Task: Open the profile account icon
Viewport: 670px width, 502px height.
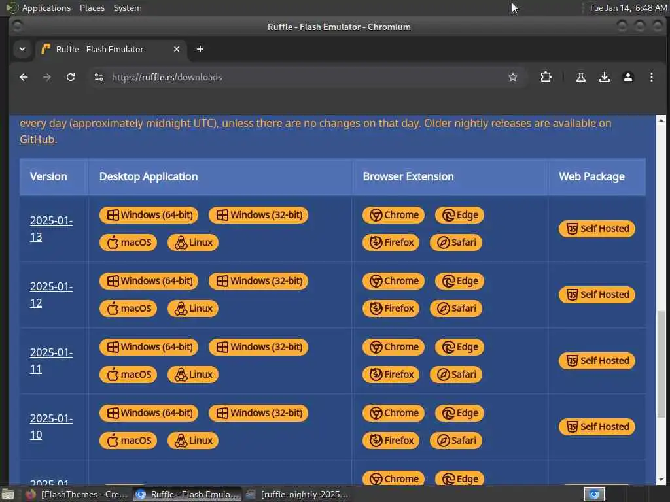Action: (627, 77)
